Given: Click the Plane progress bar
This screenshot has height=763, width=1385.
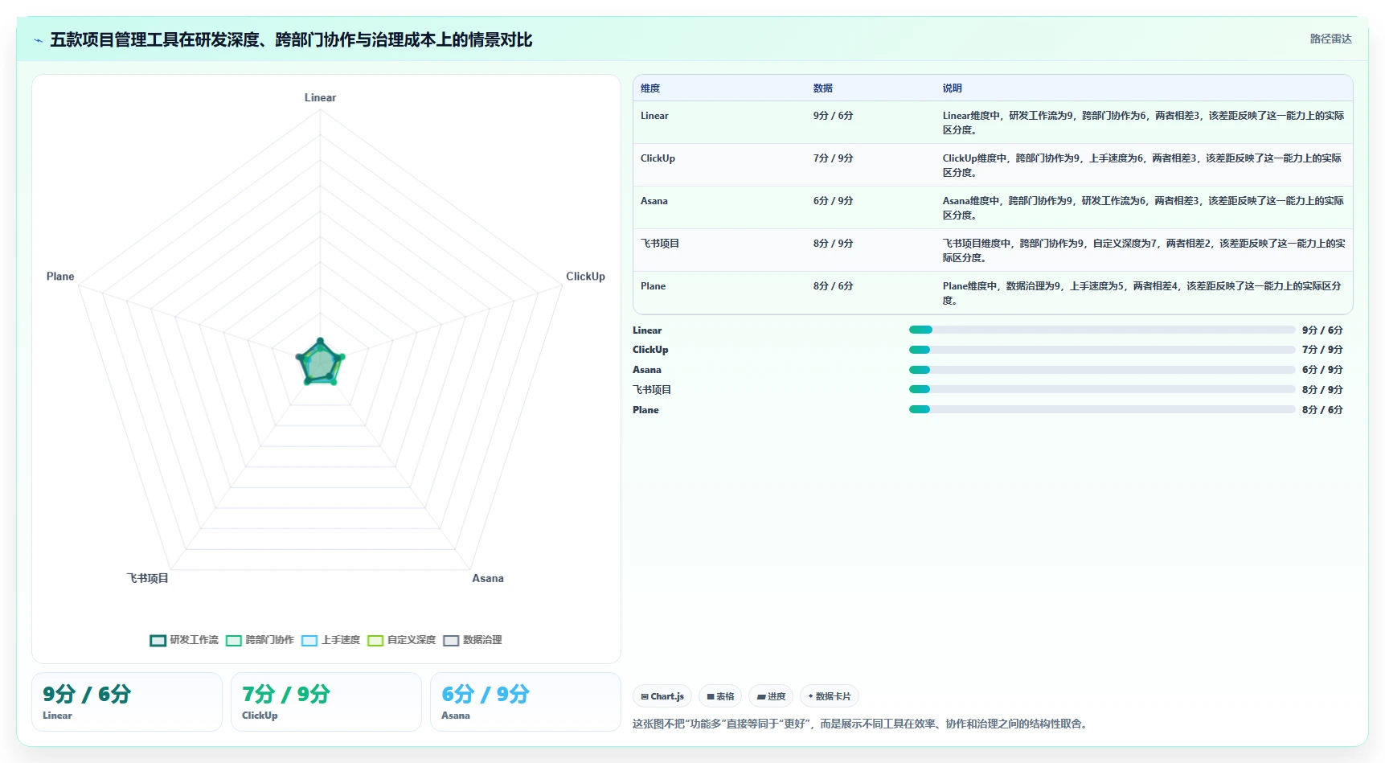Looking at the screenshot, I should pos(1102,409).
